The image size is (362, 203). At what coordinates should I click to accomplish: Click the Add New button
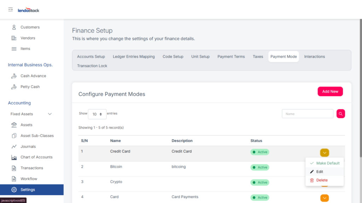pos(330,91)
